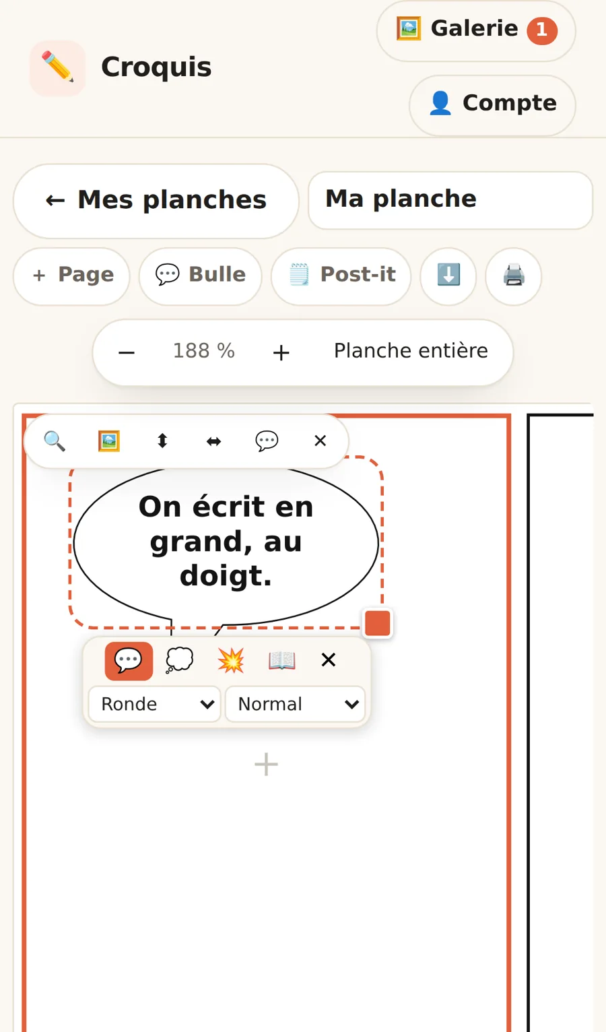Click the download arrow icon
606x1032 pixels.
point(448,276)
